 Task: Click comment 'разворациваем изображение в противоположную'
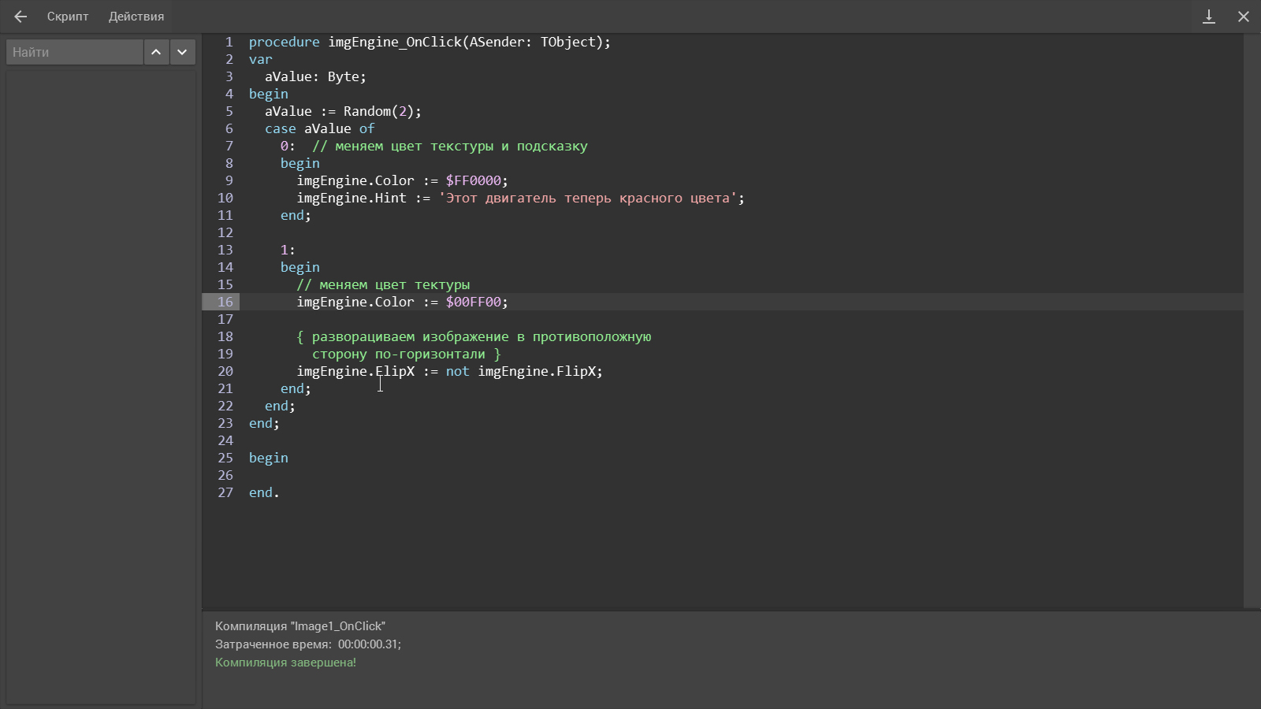click(474, 336)
